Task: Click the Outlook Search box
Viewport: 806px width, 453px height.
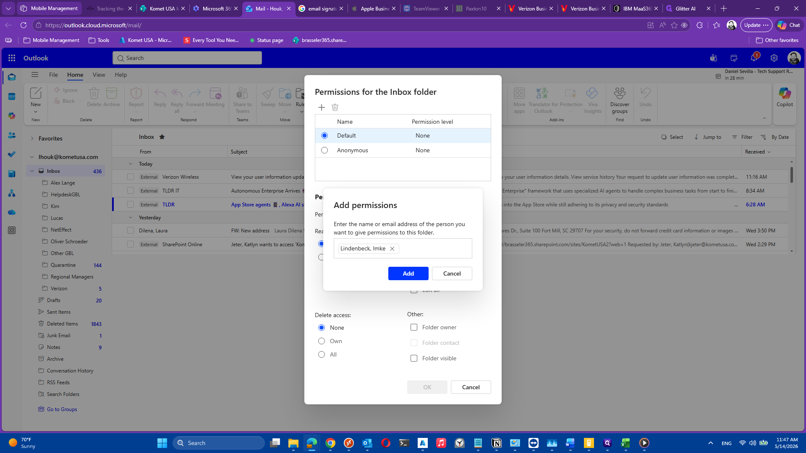Action: (187, 58)
